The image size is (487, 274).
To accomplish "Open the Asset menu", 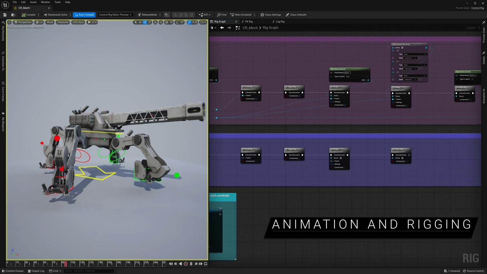I will 33,2.
